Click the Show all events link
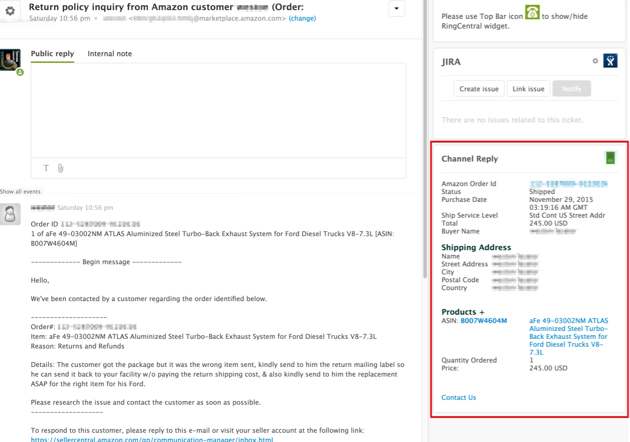630x442 pixels. (20, 192)
